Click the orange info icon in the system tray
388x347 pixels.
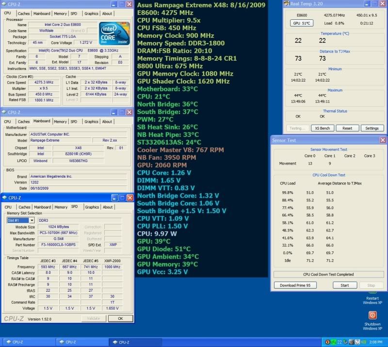[x=328, y=342]
